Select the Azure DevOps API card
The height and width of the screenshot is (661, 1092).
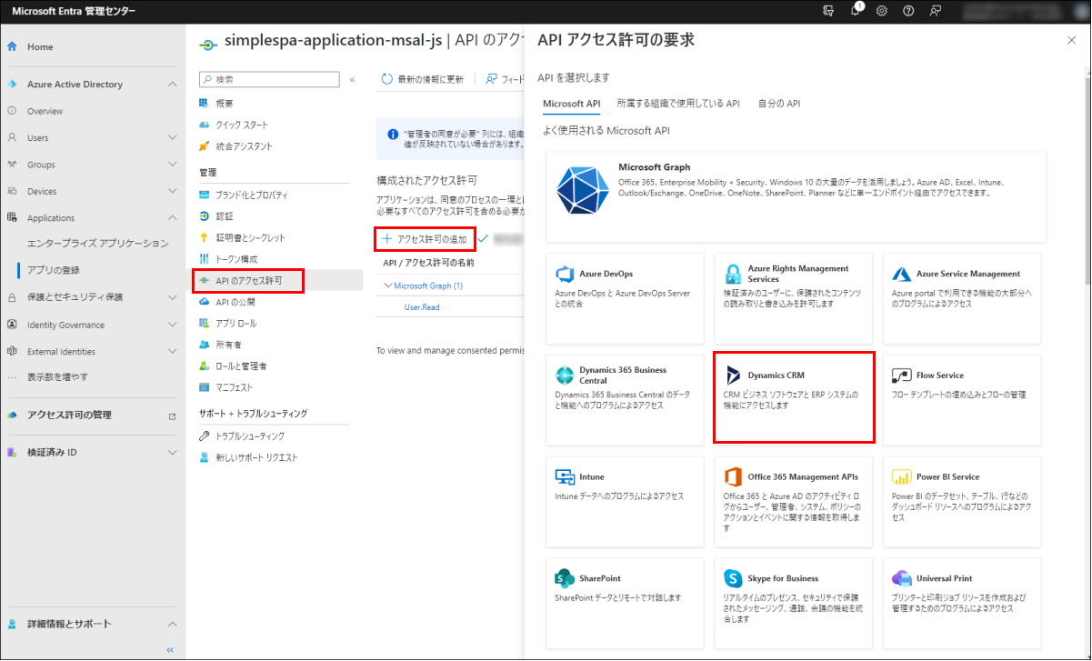tap(626, 298)
